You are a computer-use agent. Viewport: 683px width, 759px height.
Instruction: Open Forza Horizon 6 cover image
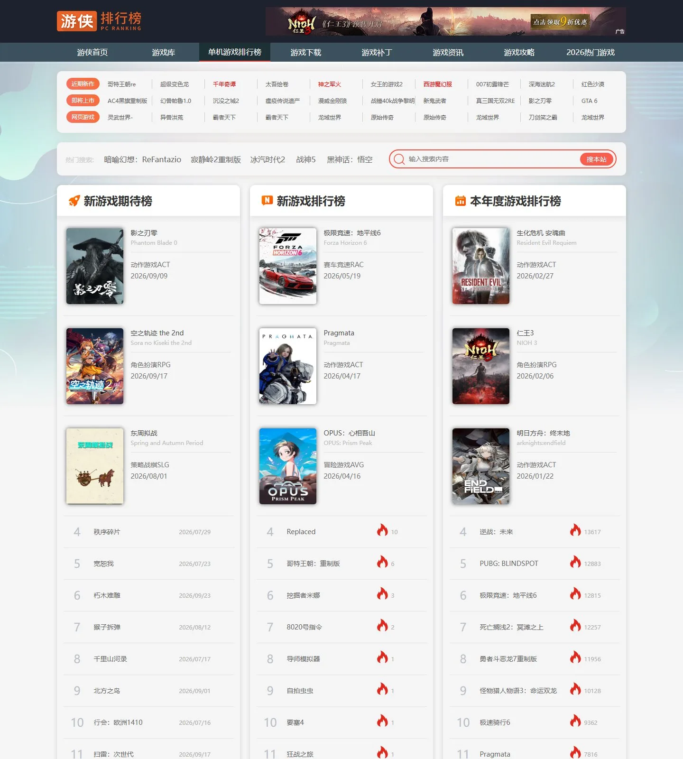288,266
